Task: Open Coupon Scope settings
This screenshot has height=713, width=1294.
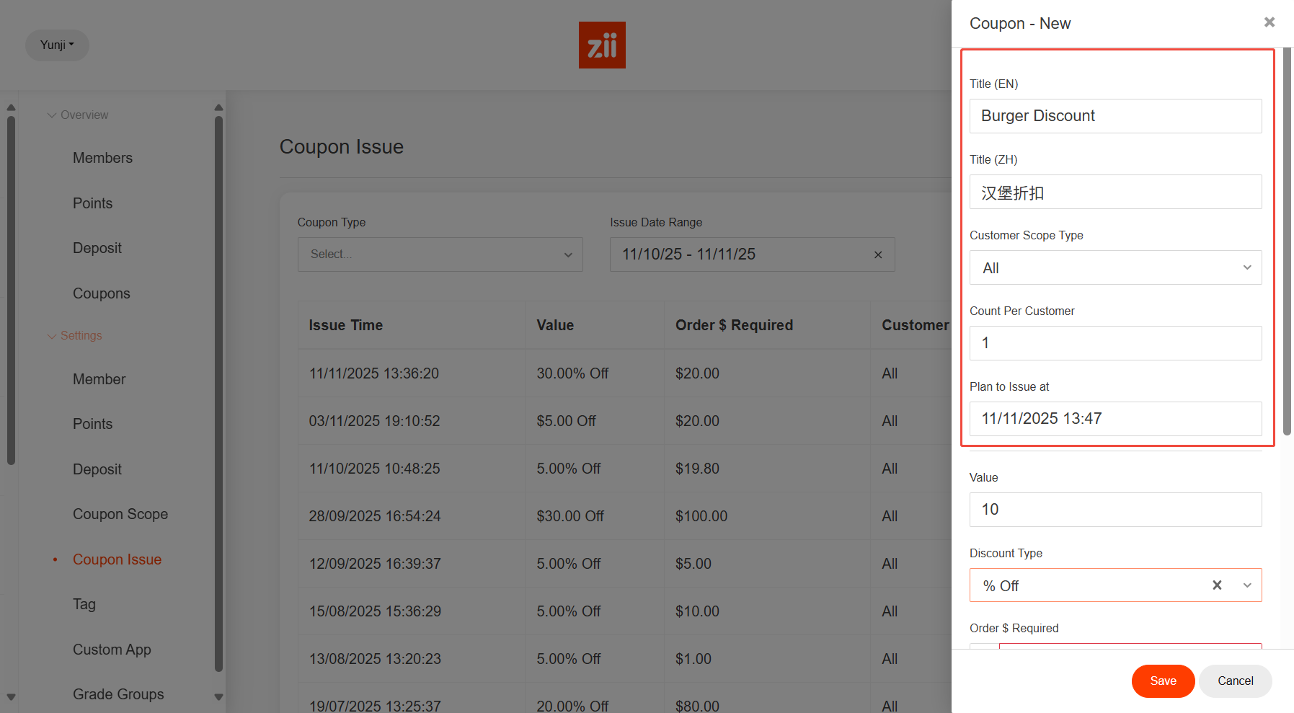Action: 120,514
